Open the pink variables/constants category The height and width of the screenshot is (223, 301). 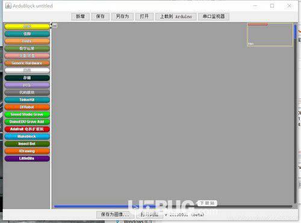click(27, 56)
